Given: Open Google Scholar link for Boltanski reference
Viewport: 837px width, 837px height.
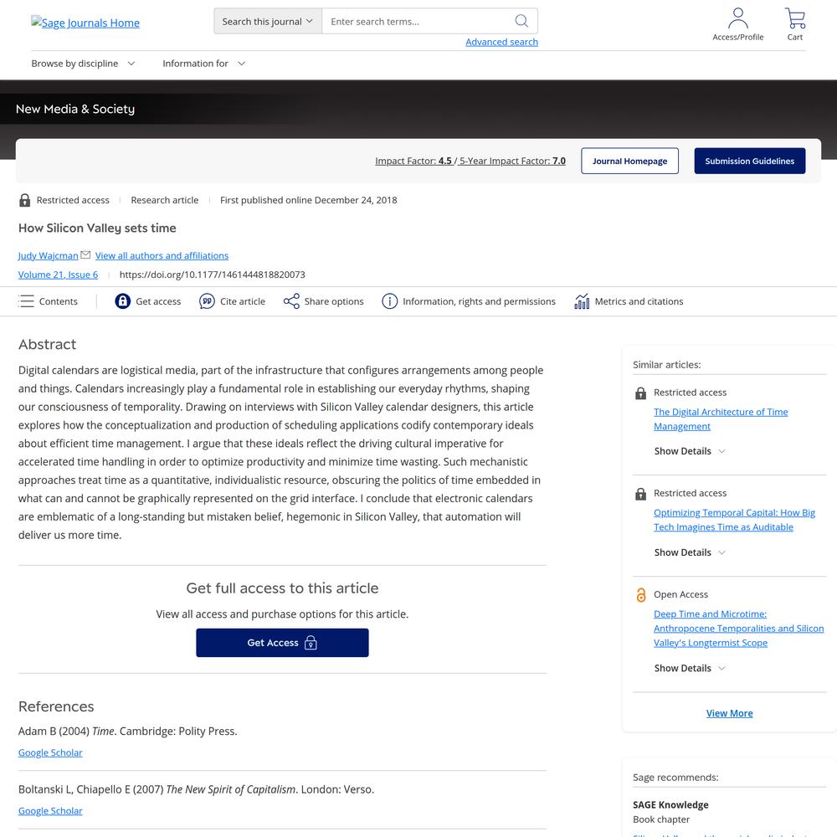Looking at the screenshot, I should pos(50,811).
